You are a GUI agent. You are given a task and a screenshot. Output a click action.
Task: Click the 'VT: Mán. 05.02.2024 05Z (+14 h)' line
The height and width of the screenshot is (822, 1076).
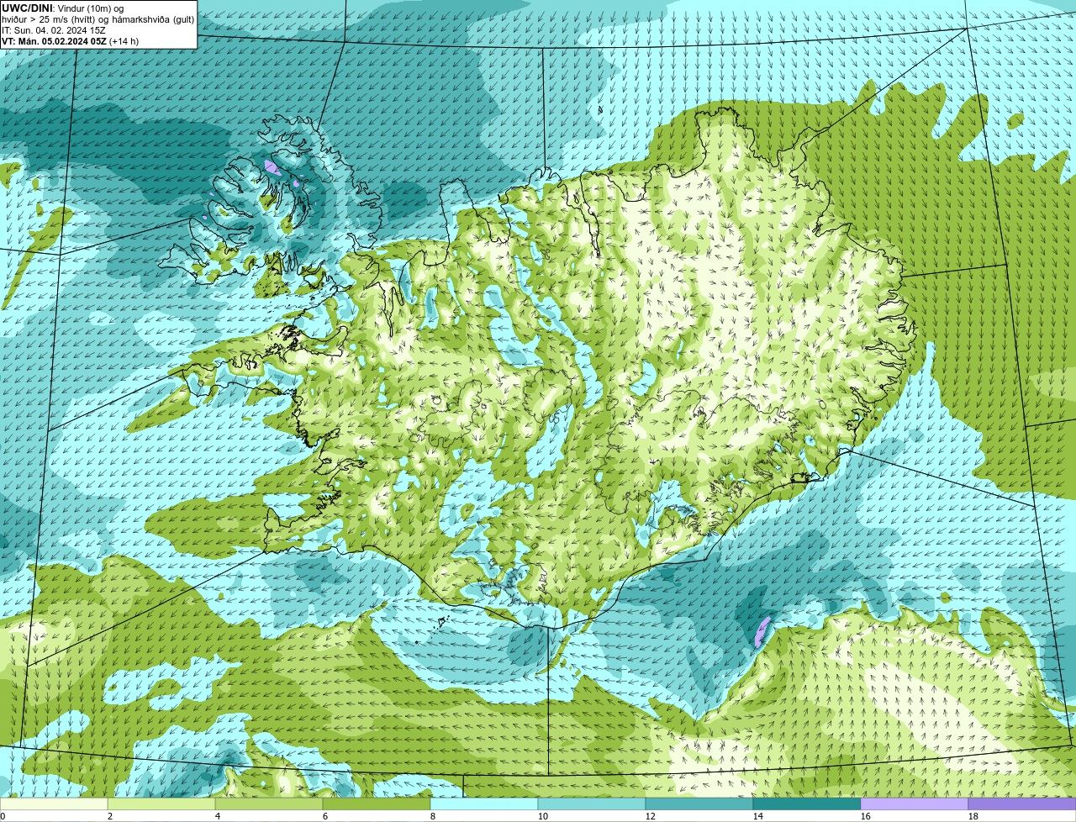coord(71,41)
